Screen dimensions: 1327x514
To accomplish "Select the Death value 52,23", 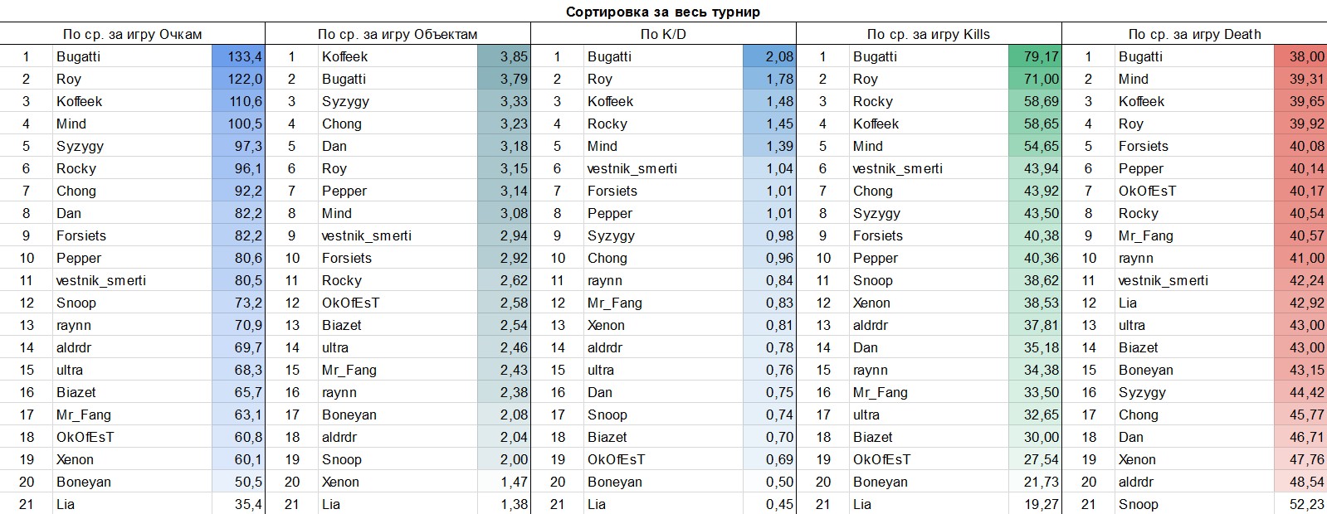I will tap(1300, 504).
